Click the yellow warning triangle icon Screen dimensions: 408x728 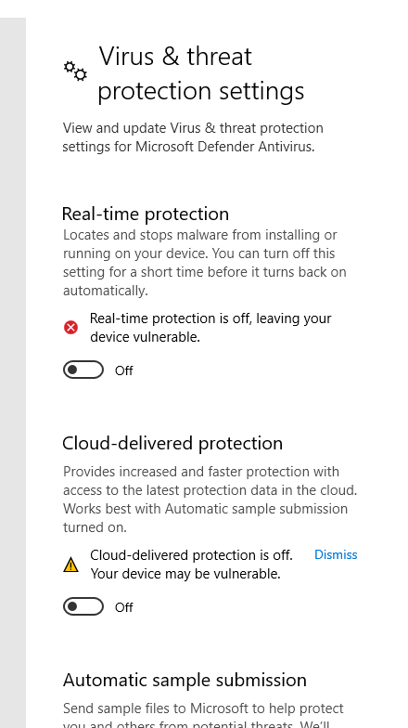(70, 565)
